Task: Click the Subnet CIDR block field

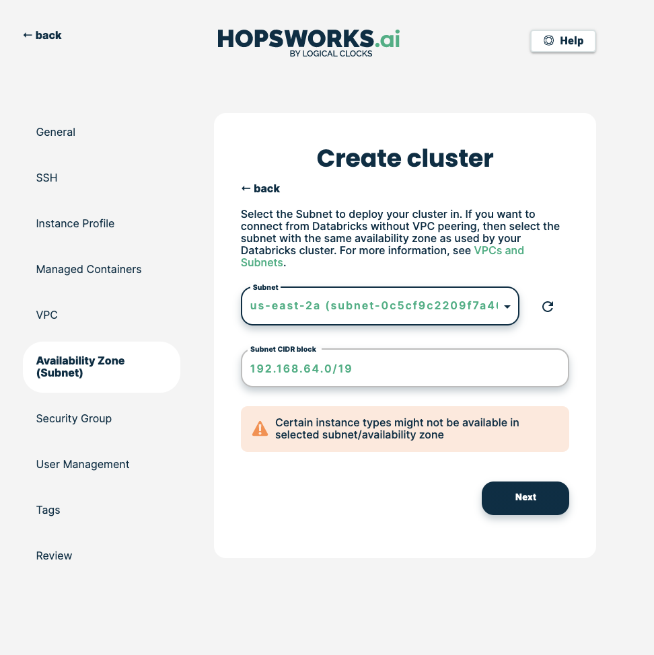Action: [x=404, y=369]
